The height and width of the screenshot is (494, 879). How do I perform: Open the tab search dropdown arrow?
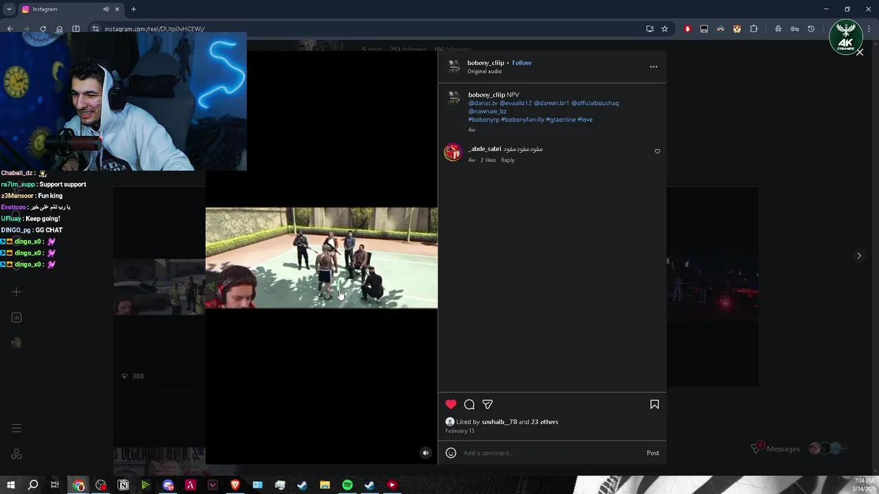9,9
